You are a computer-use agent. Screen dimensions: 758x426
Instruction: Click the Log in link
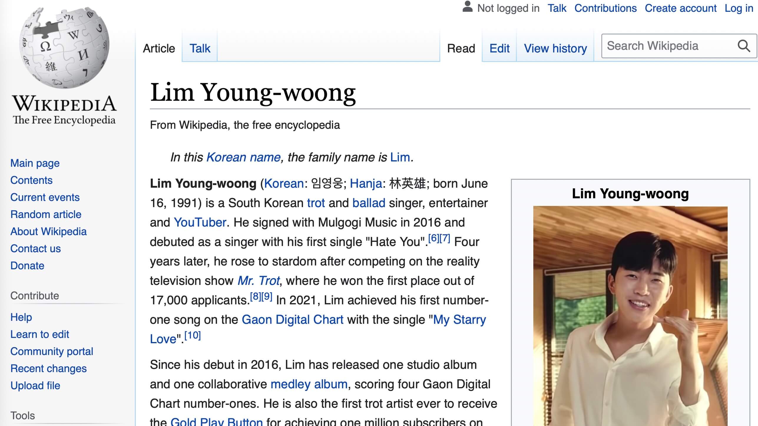[739, 8]
